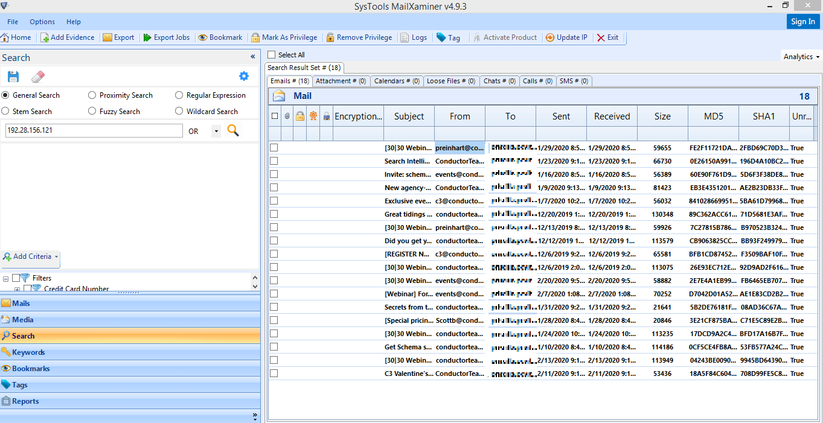Click the search keyword input field
The height and width of the screenshot is (423, 823).
tap(94, 130)
